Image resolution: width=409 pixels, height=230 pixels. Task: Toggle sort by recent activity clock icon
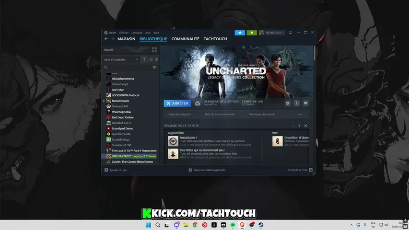[151, 59]
